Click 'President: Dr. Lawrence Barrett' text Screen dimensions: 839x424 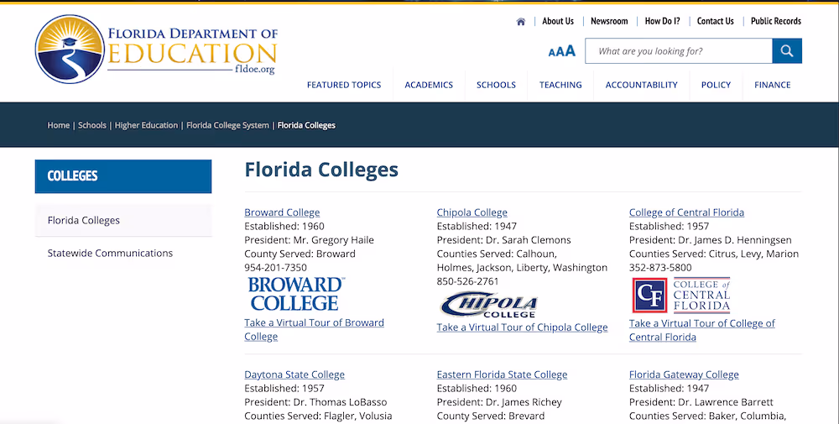click(701, 402)
